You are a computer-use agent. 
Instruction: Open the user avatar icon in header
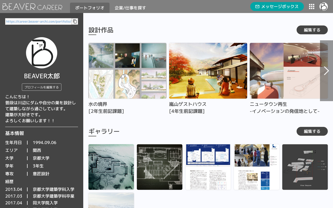[324, 6]
